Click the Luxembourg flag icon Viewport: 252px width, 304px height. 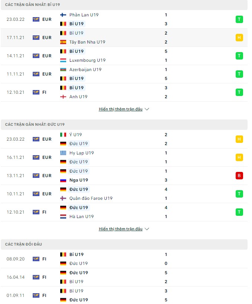[x=63, y=60]
